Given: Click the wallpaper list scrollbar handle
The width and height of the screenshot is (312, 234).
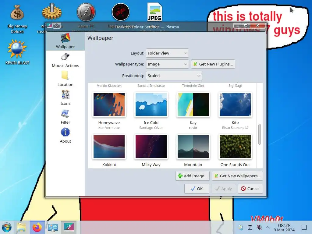Looking at the screenshot, I should coord(260,134).
